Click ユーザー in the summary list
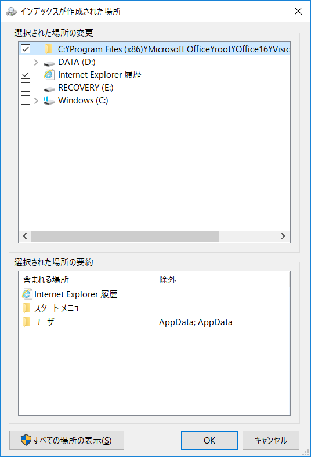The height and width of the screenshot is (457, 311). pos(46,322)
